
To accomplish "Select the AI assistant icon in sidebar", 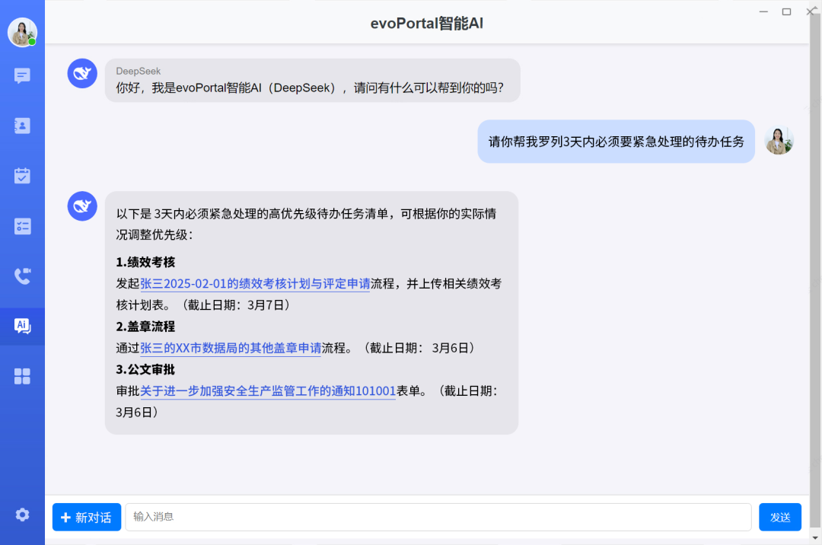I will click(22, 326).
